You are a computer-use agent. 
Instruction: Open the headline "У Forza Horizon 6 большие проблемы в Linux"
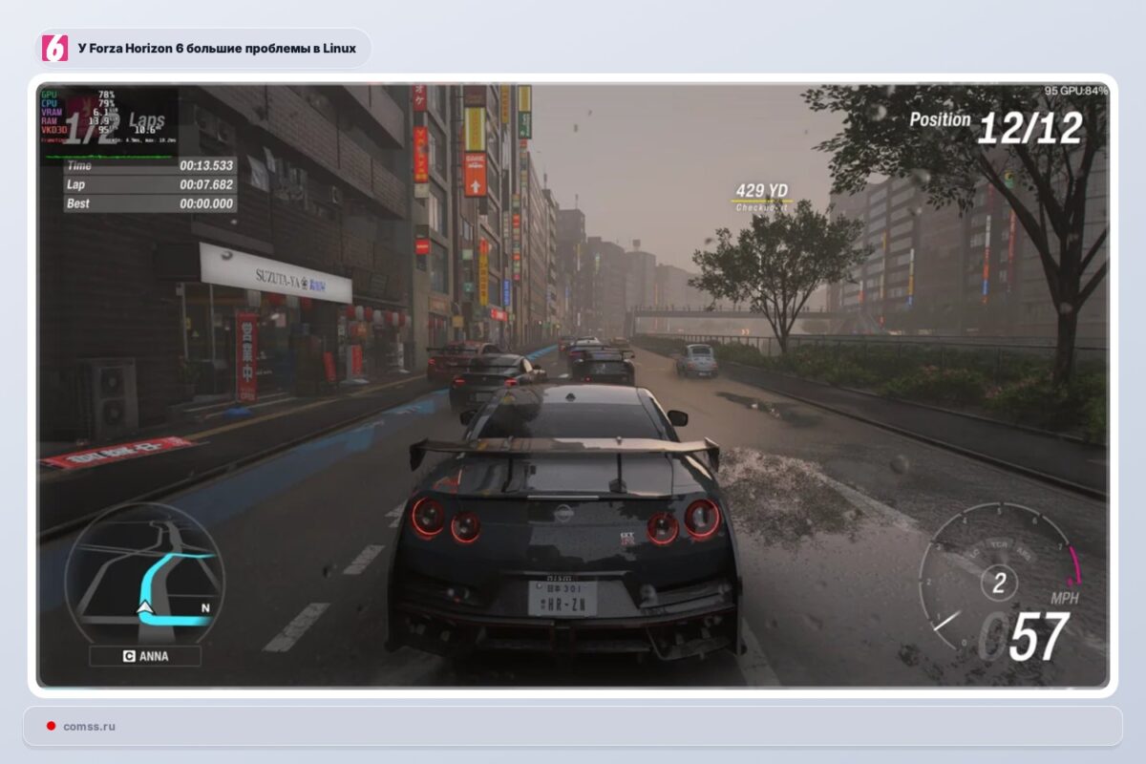tap(217, 48)
